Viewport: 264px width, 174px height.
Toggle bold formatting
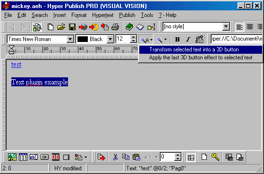(x=177, y=40)
